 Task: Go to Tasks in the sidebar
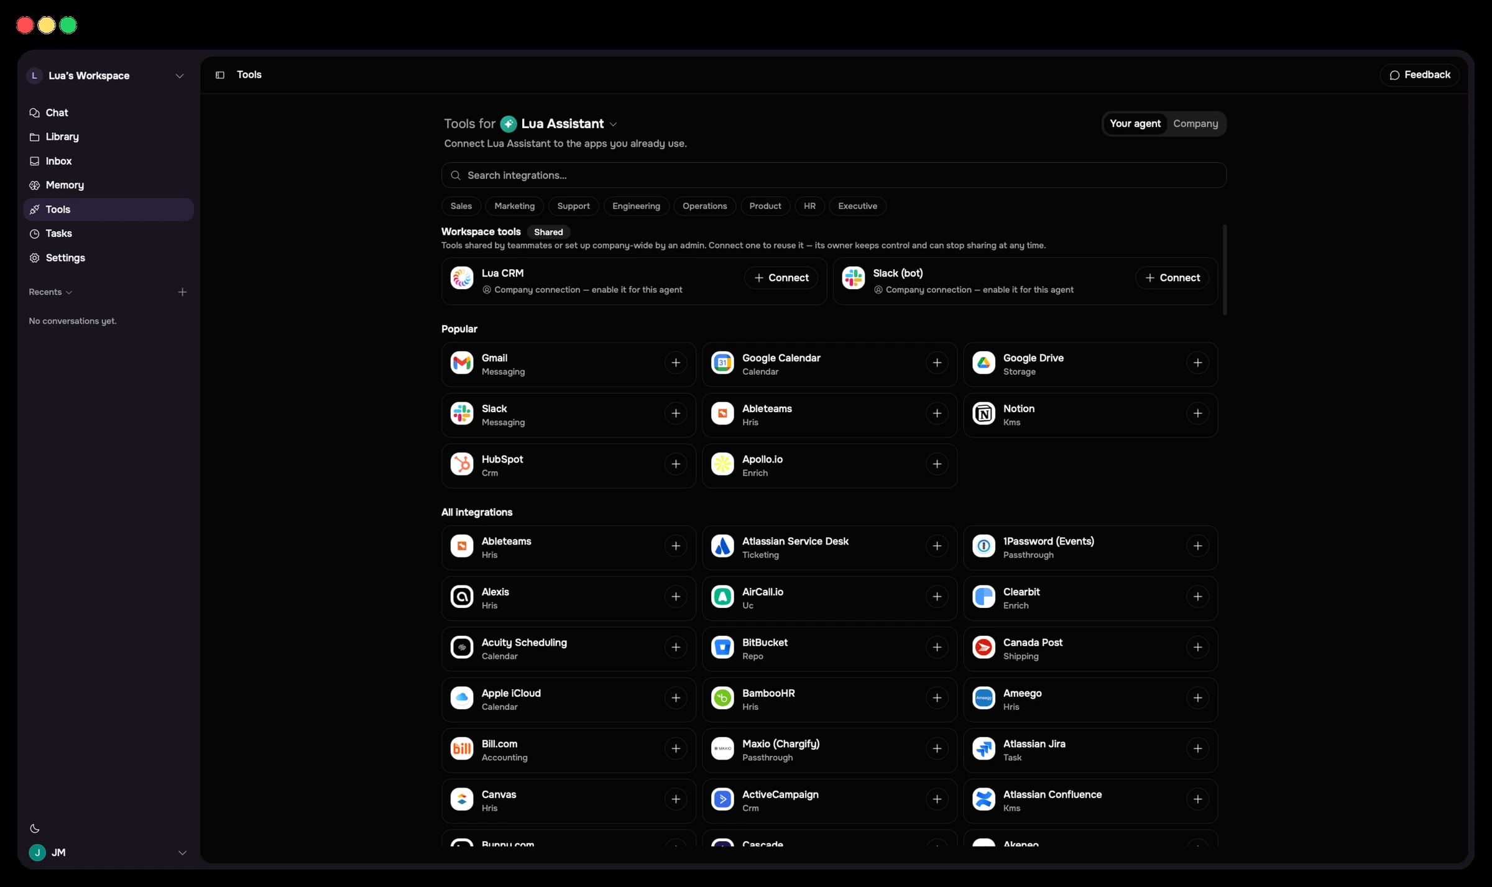(108, 234)
